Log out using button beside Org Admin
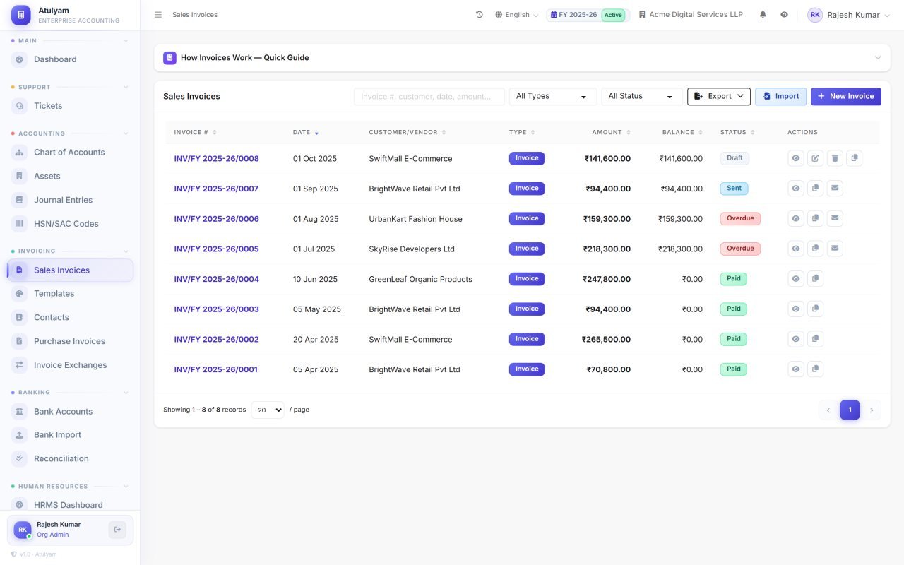Screen dimensions: 904x565 (117, 530)
